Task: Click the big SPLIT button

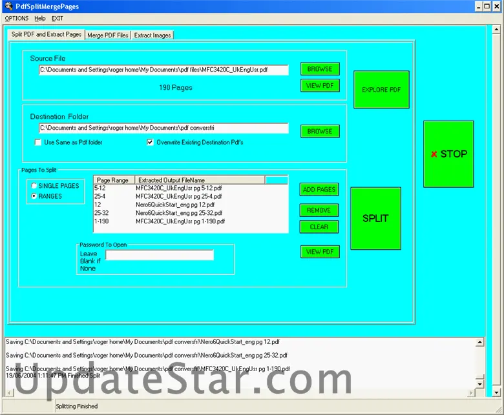Action: 376,218
